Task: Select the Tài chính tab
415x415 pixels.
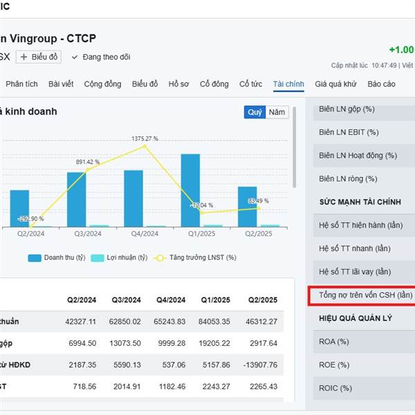Action: pos(288,84)
